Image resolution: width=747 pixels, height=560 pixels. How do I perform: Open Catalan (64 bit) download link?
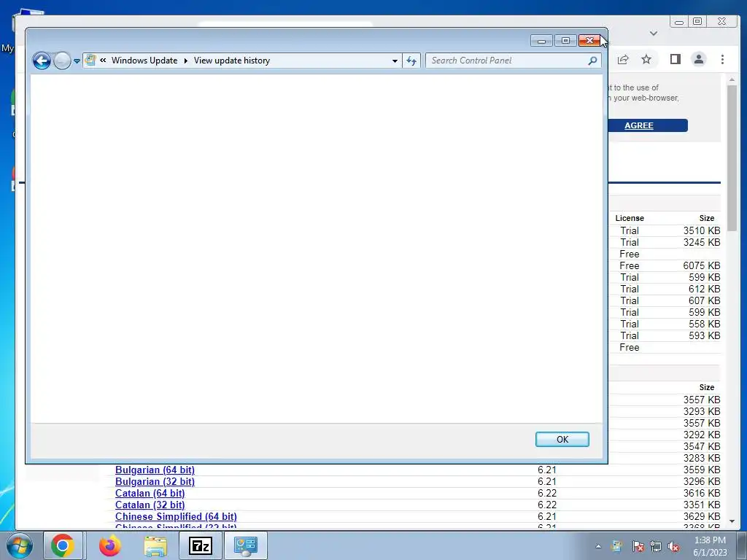pyautogui.click(x=150, y=494)
